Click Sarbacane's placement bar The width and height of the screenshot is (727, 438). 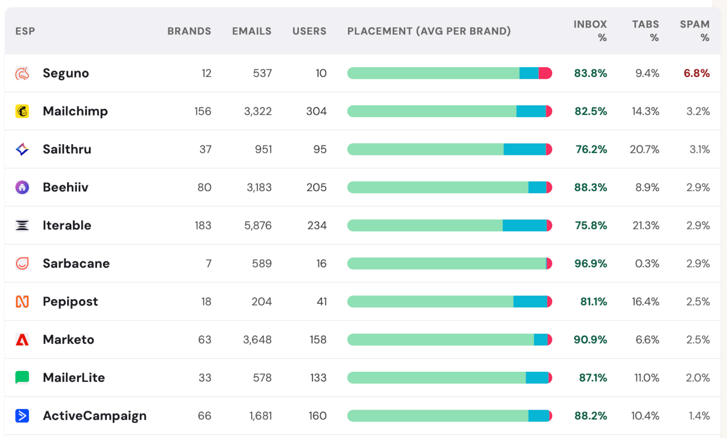(x=450, y=264)
